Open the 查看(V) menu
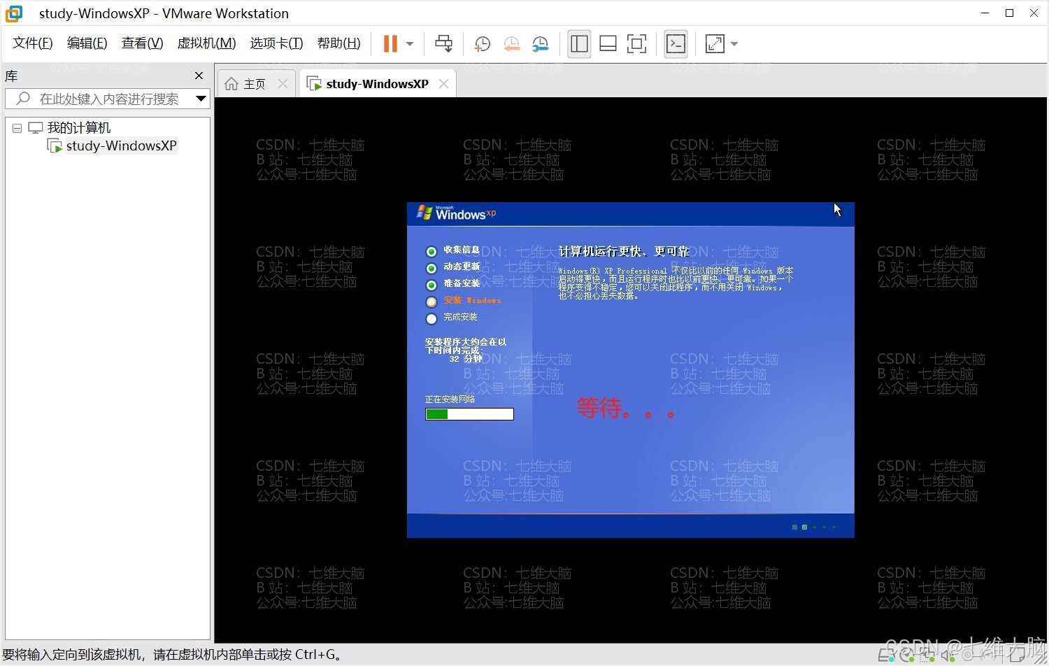 coord(143,43)
